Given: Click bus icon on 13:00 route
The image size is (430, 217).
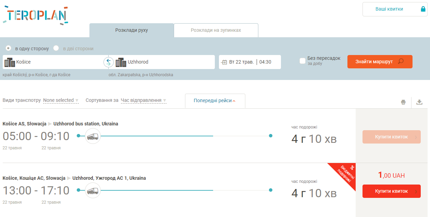Looking at the screenshot, I should [93, 190].
